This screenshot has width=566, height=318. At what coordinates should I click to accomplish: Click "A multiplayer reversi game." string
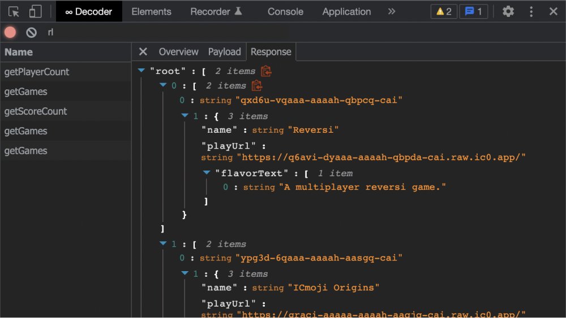(362, 188)
